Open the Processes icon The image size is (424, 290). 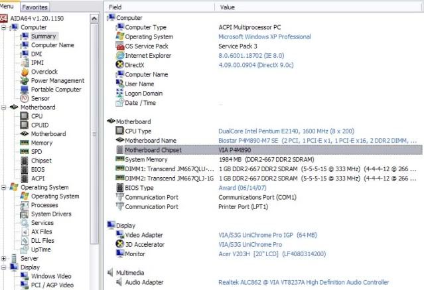(x=25, y=205)
